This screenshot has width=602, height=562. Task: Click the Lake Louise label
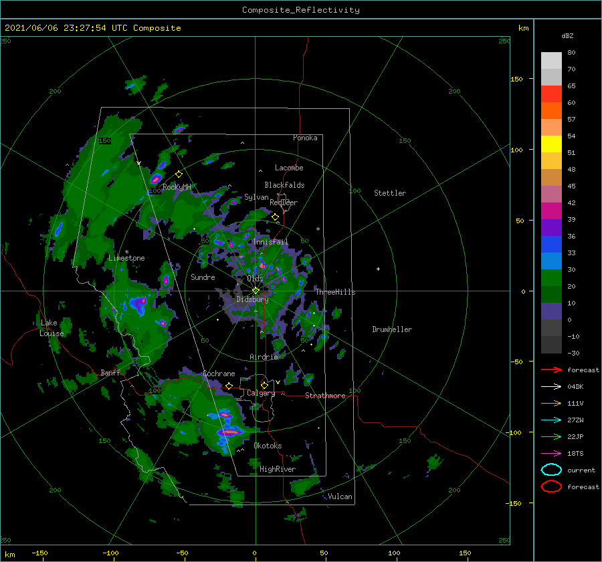pos(52,328)
